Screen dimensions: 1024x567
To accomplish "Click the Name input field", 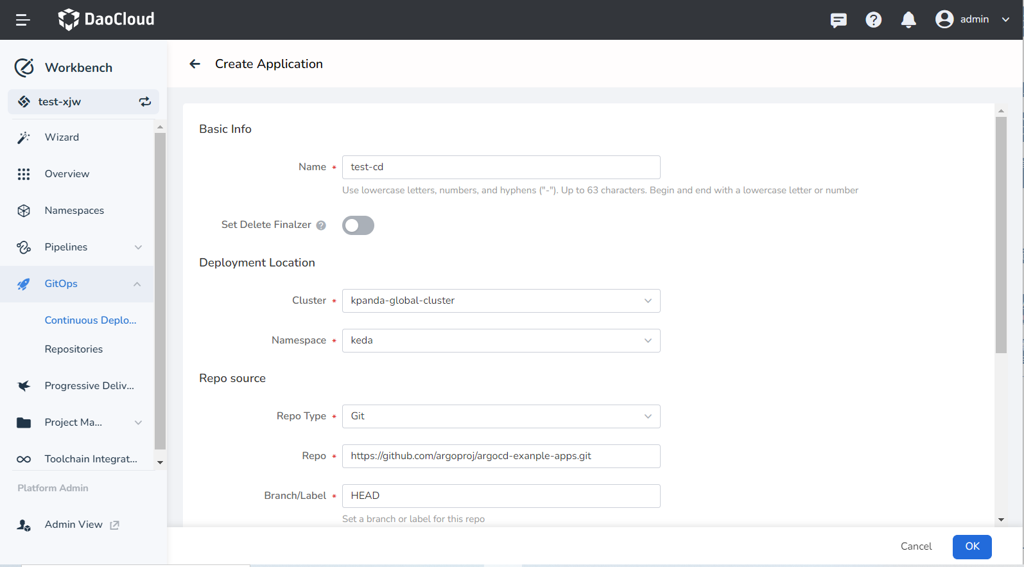I will click(x=501, y=167).
